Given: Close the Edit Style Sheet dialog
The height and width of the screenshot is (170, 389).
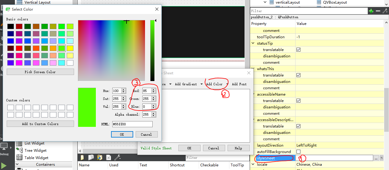Looking at the screenshot, I should pyautogui.click(x=249, y=73).
